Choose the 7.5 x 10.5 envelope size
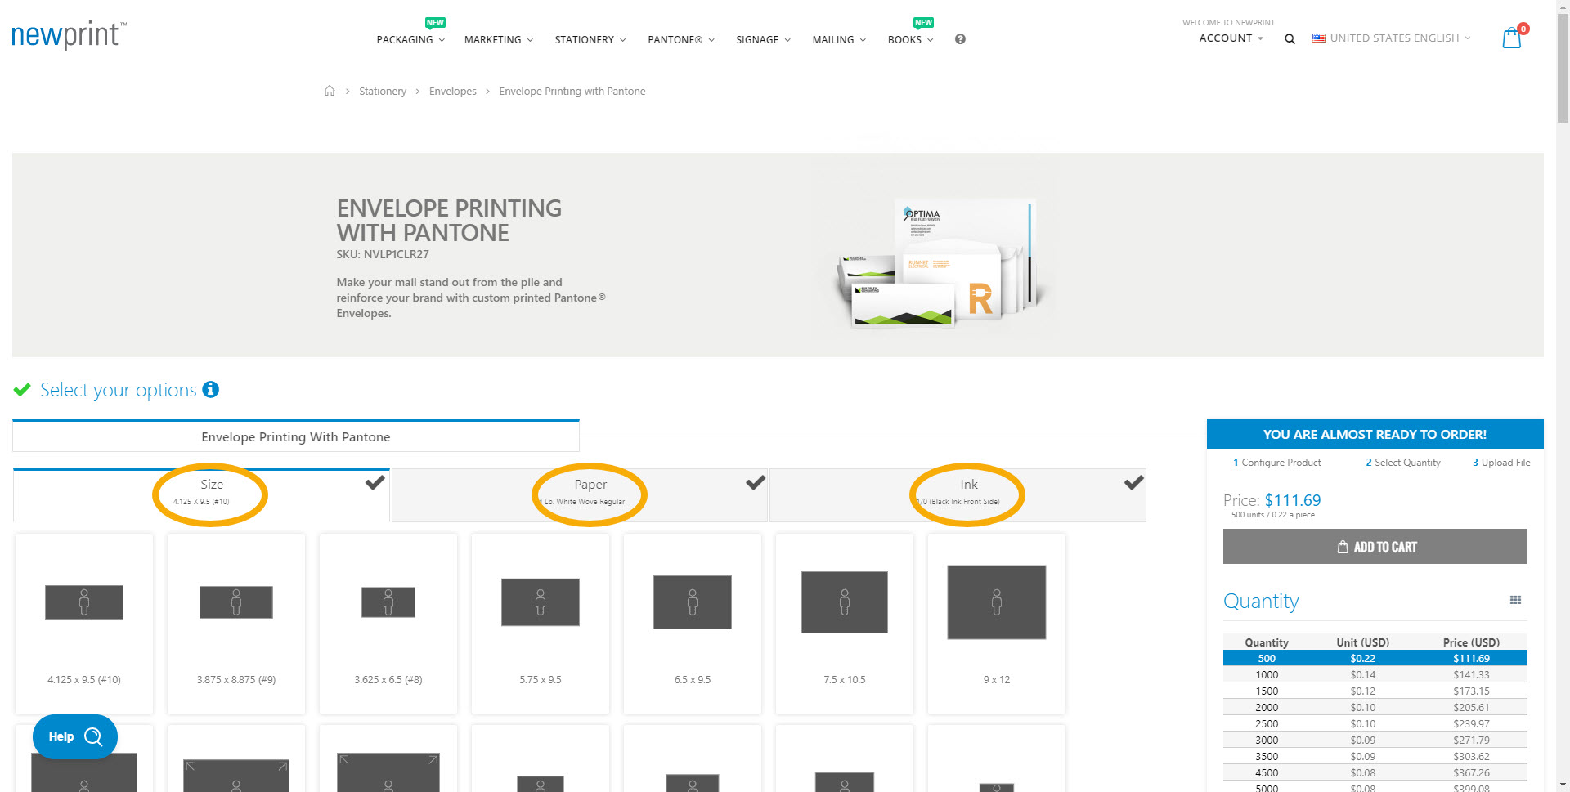Image resolution: width=1570 pixels, height=792 pixels. coord(845,624)
